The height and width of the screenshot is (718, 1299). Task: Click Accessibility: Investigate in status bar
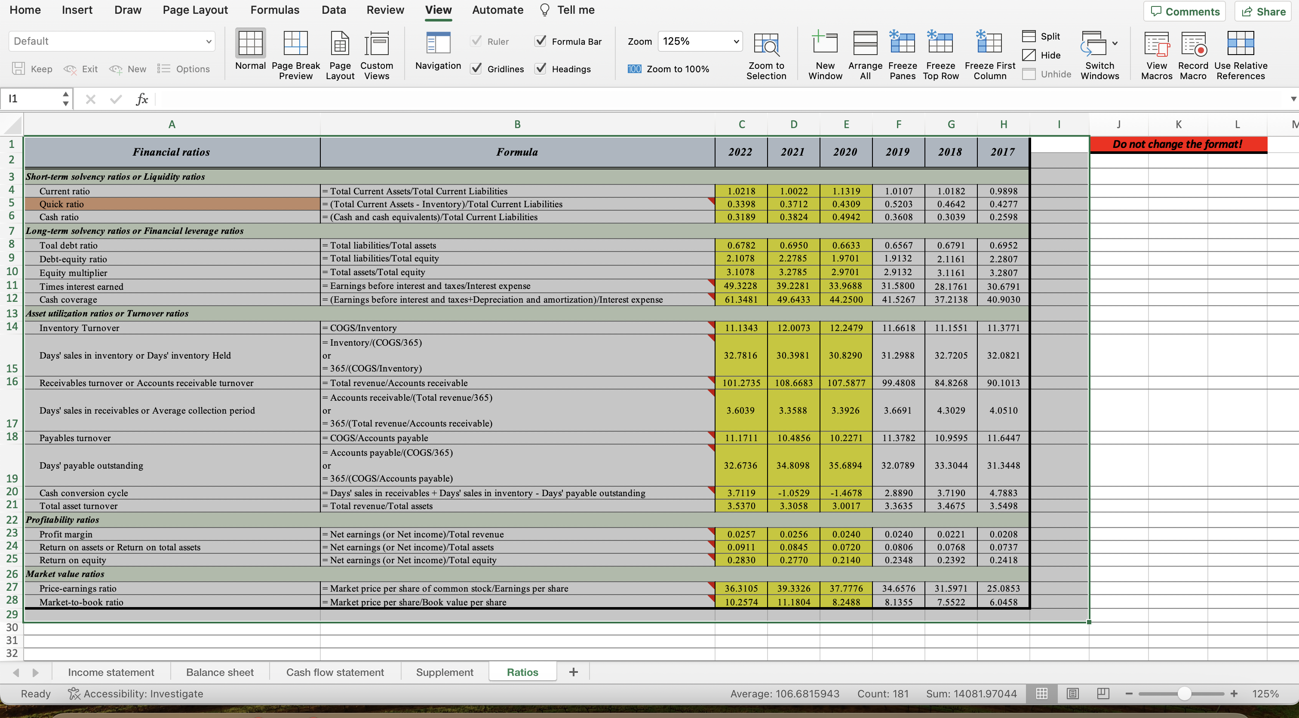pyautogui.click(x=135, y=694)
